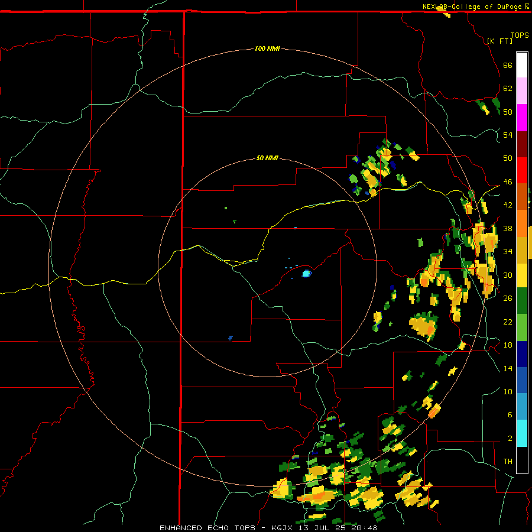Click the "TH" threshold label
Screen dimensions: 532x532
508,461
